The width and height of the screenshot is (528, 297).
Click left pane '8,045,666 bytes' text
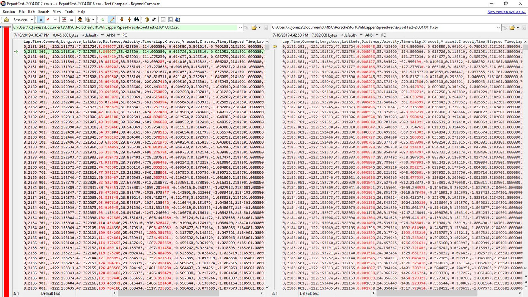(66, 35)
